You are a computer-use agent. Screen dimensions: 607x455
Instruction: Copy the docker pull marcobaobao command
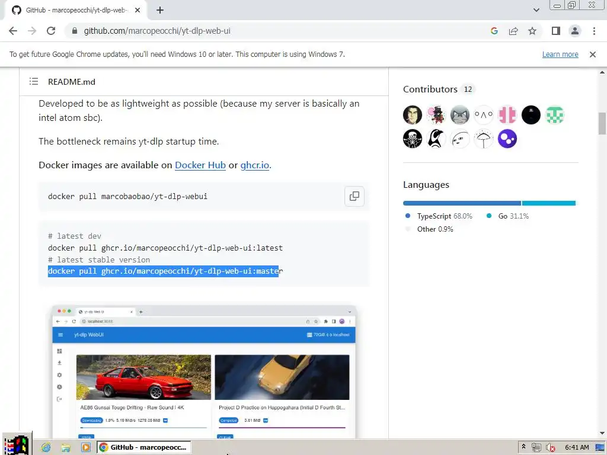(354, 196)
